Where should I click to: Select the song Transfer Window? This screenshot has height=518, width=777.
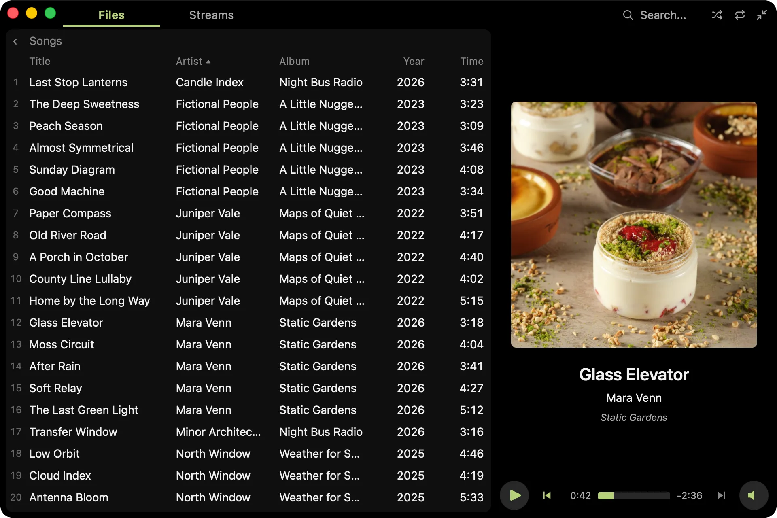point(248,432)
